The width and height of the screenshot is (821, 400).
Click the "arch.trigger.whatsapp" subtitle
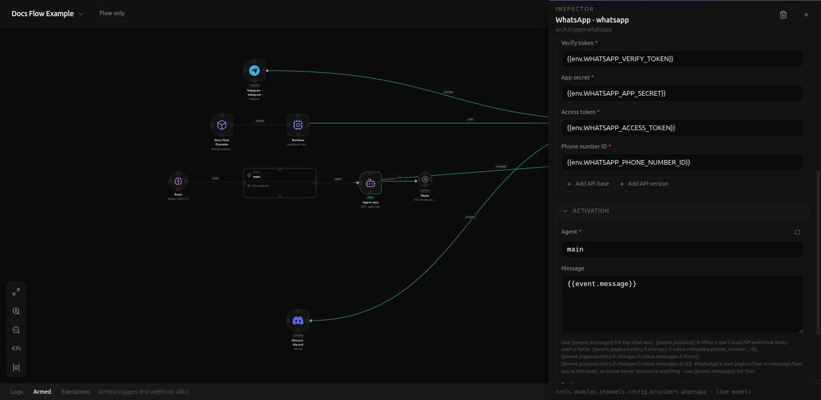click(x=584, y=29)
